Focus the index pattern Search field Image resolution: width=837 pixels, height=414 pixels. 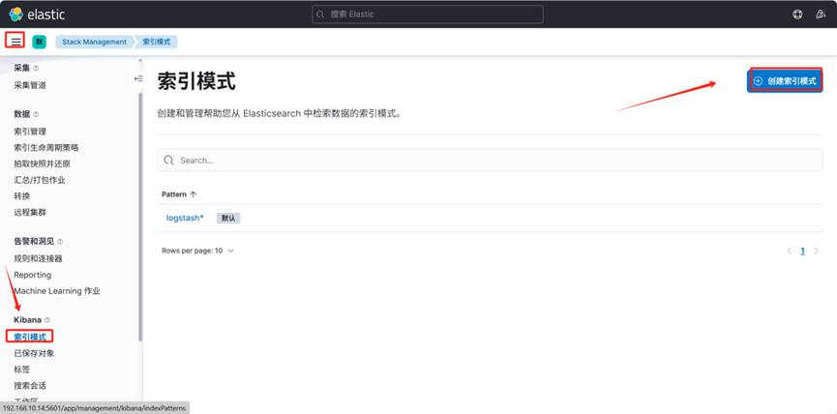pos(490,160)
